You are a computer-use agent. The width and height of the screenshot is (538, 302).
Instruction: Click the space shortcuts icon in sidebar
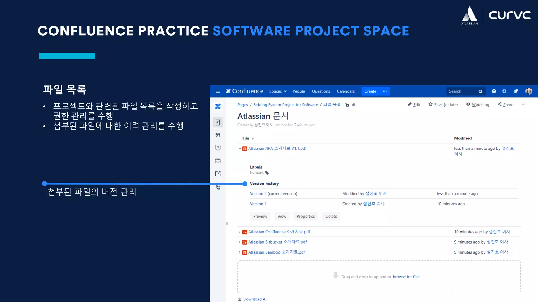click(218, 174)
